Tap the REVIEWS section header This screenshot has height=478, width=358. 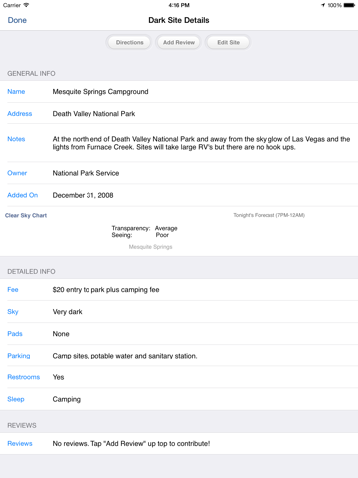pyautogui.click(x=22, y=425)
